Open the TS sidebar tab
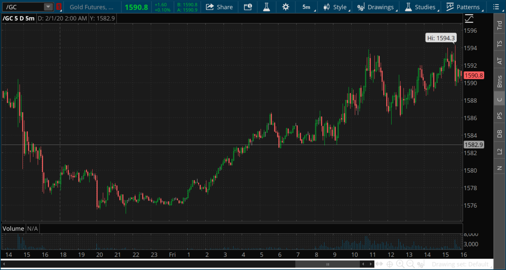This screenshot has height=270, width=506. tap(499, 44)
